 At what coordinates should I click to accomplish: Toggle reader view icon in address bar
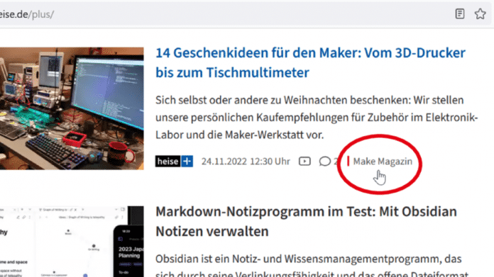pyautogui.click(x=460, y=14)
